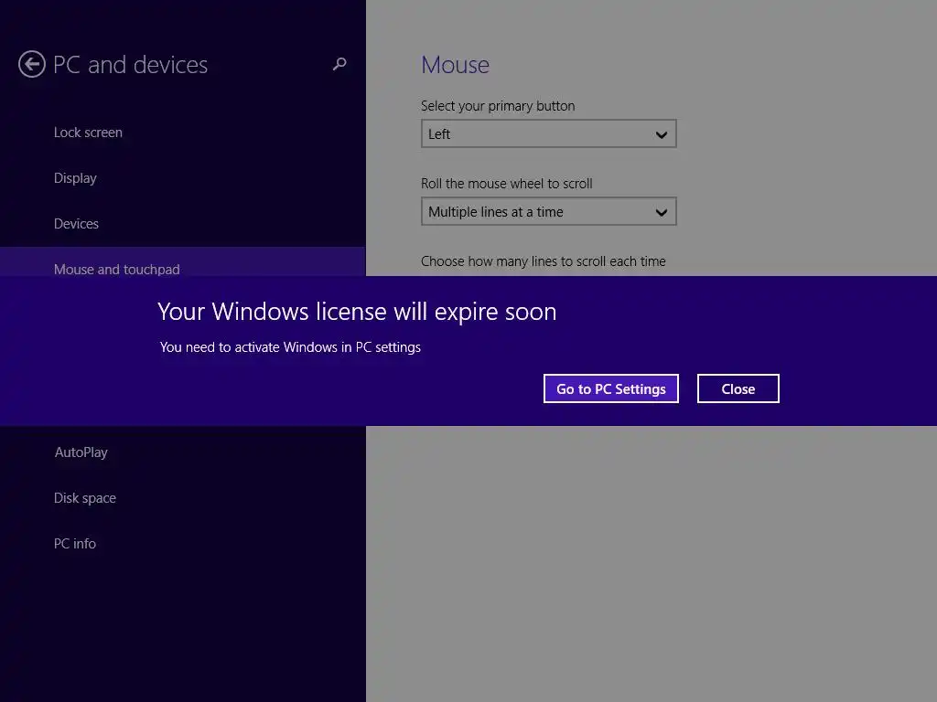This screenshot has width=937, height=702.
Task: Click the back arrow beside PC and devices
Action: coord(32,65)
